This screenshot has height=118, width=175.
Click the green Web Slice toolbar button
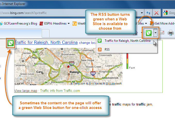point(148,33)
